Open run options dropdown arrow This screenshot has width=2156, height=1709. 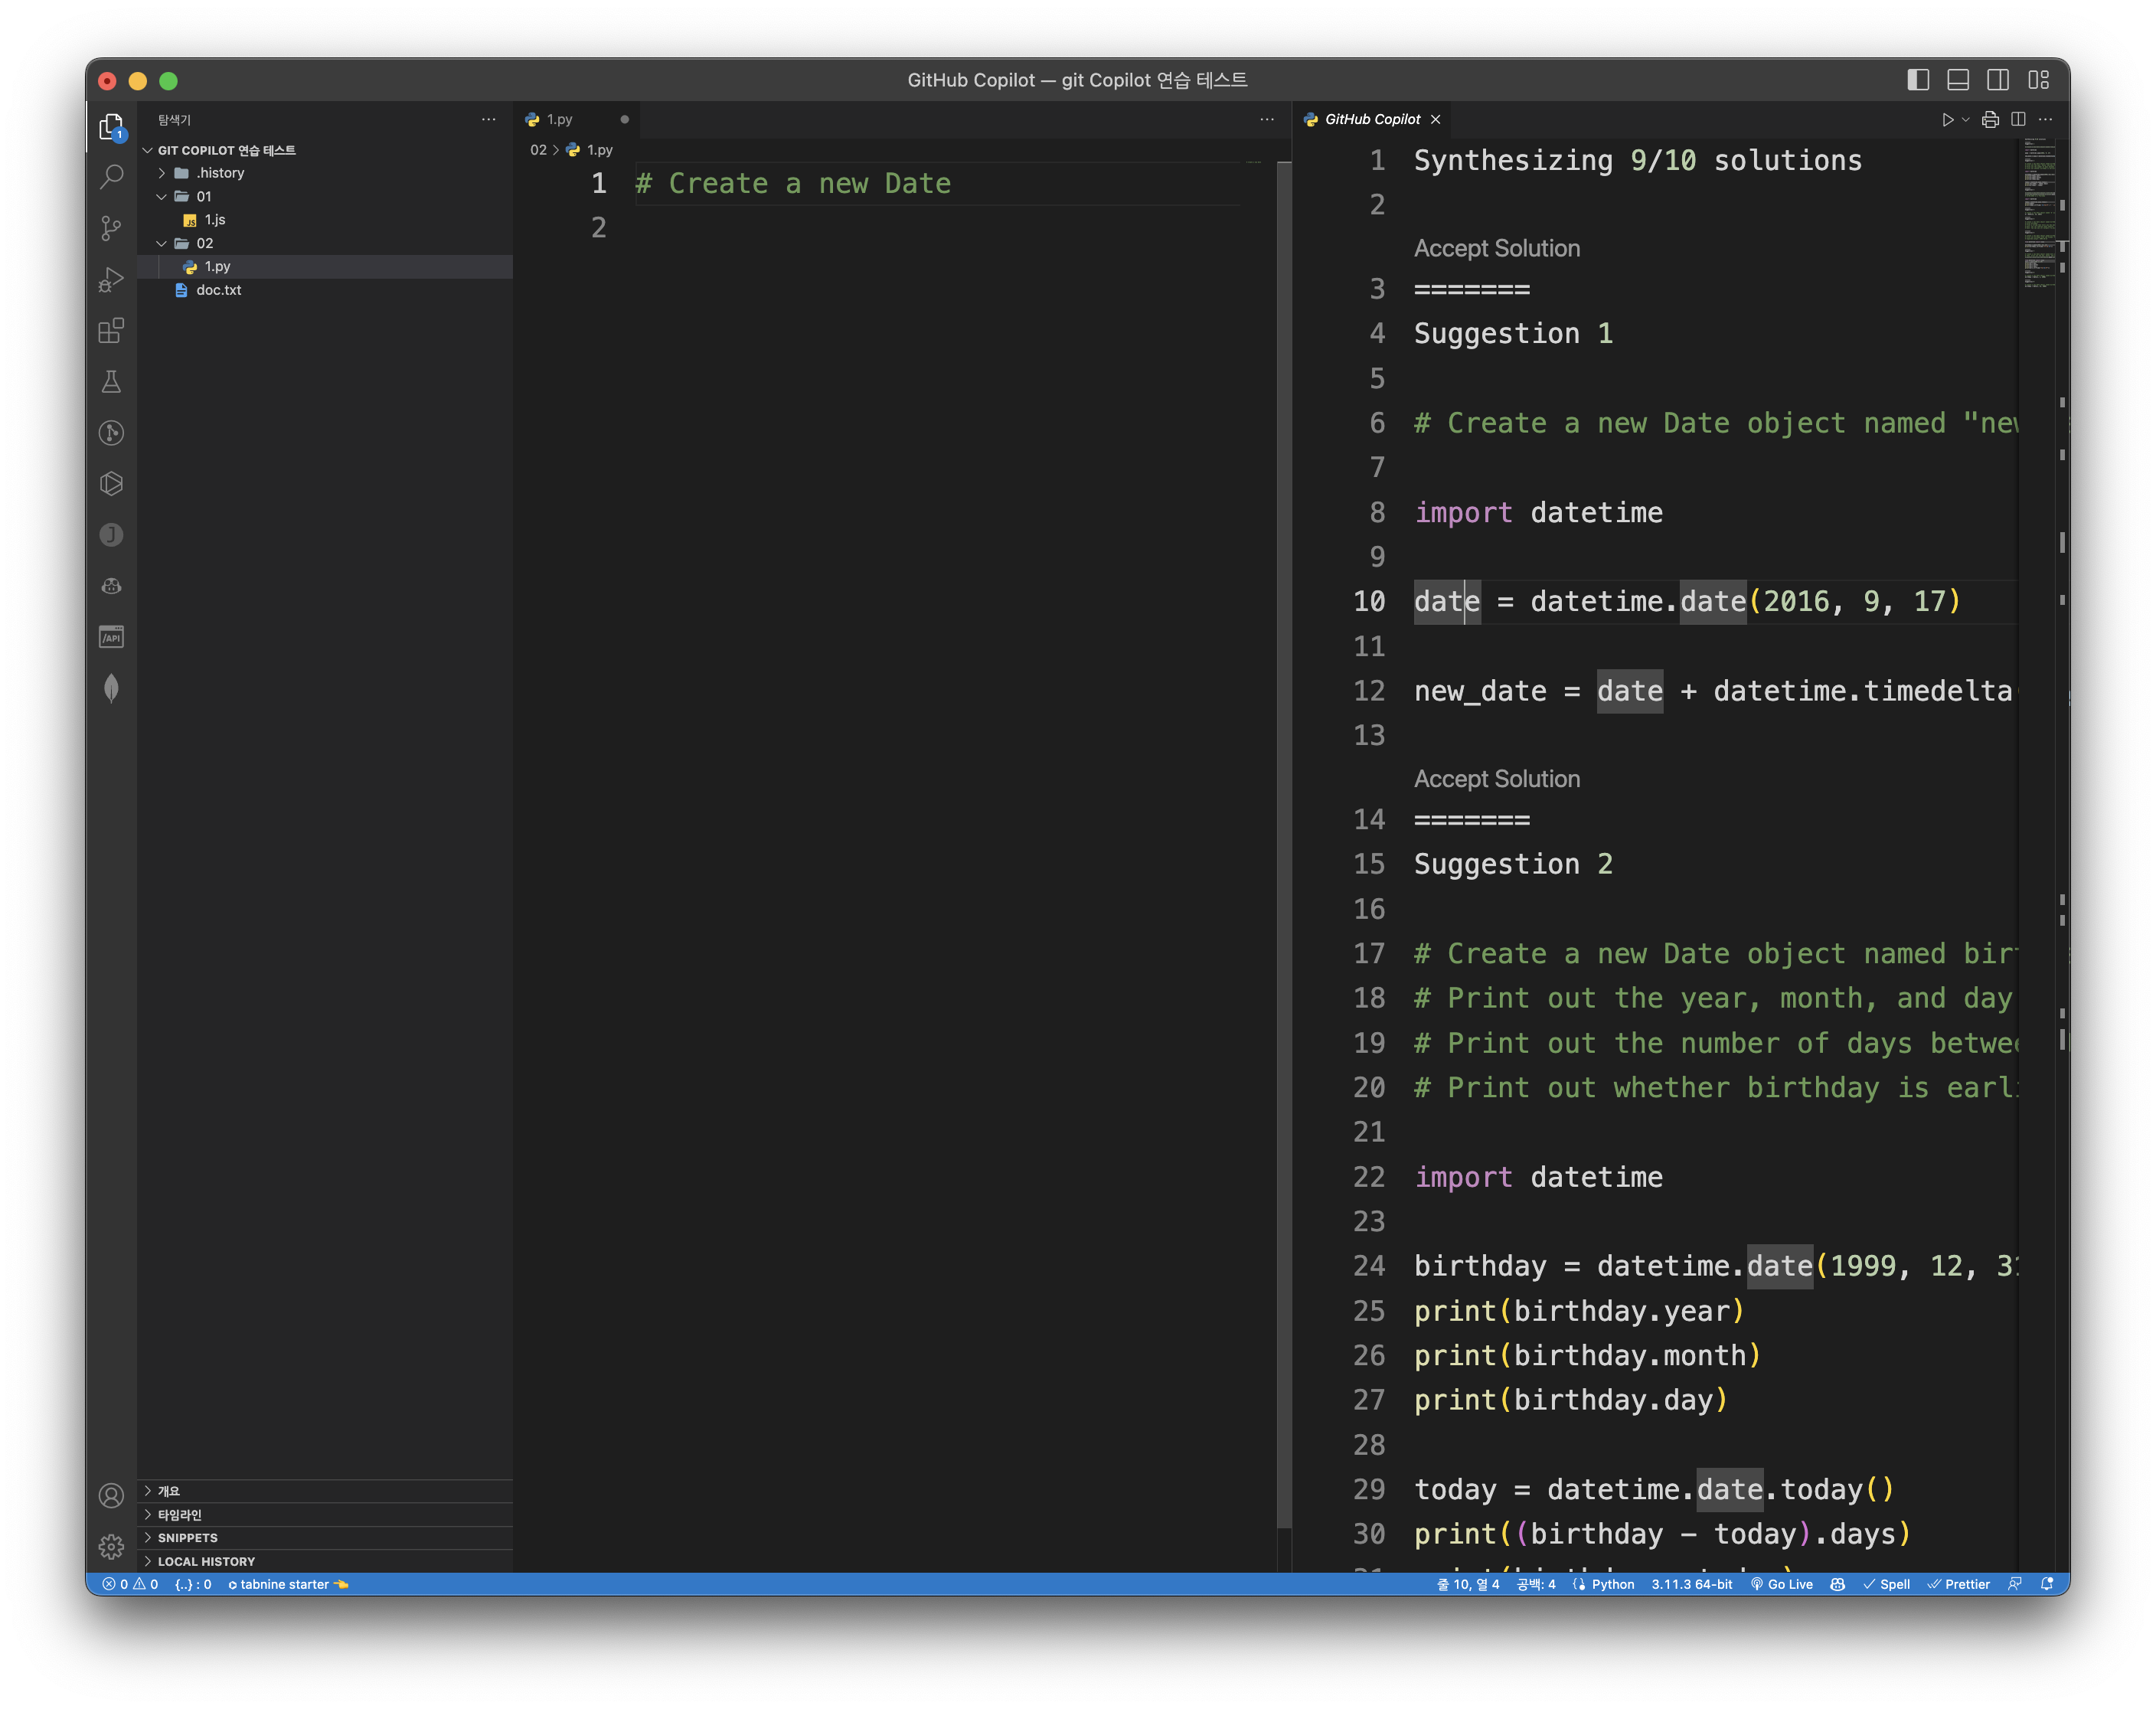(1965, 119)
